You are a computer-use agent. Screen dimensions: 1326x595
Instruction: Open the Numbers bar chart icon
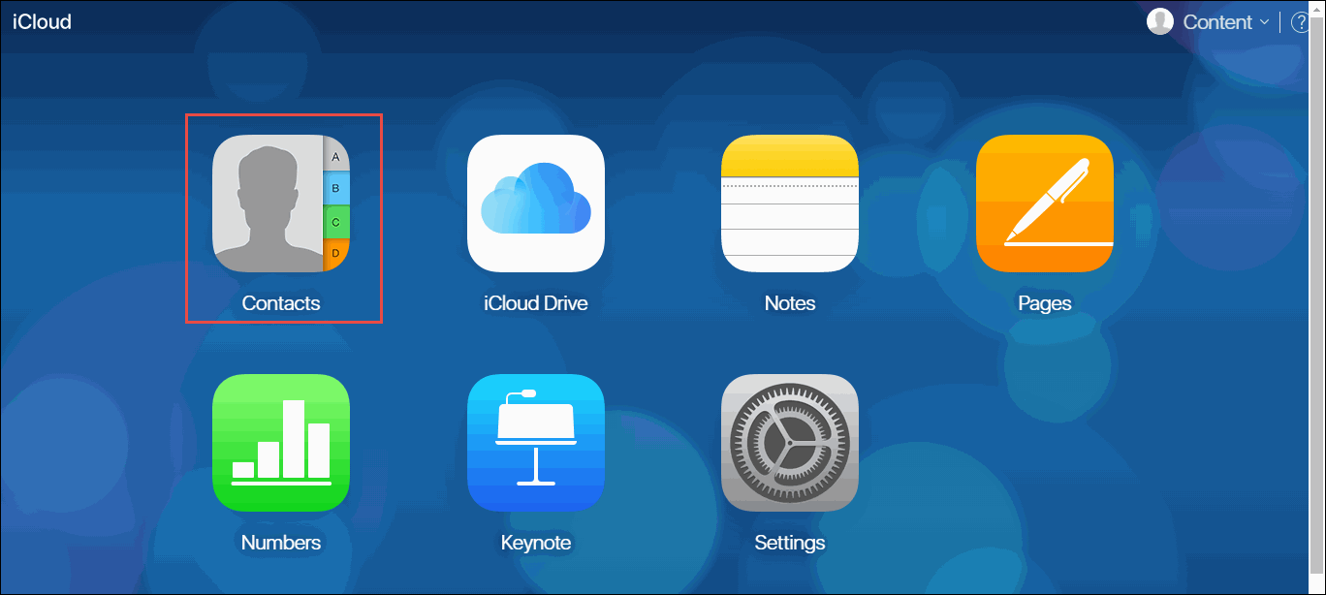click(281, 443)
